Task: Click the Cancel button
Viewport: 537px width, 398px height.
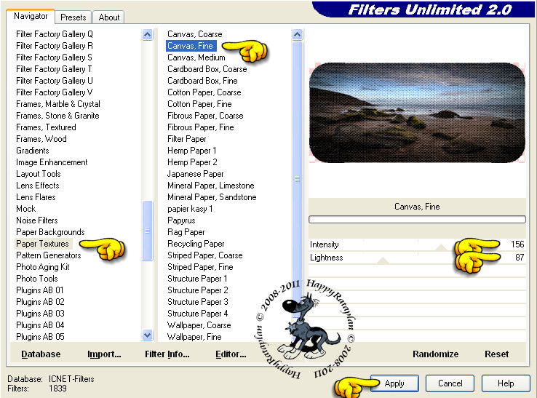Action: coord(450,383)
